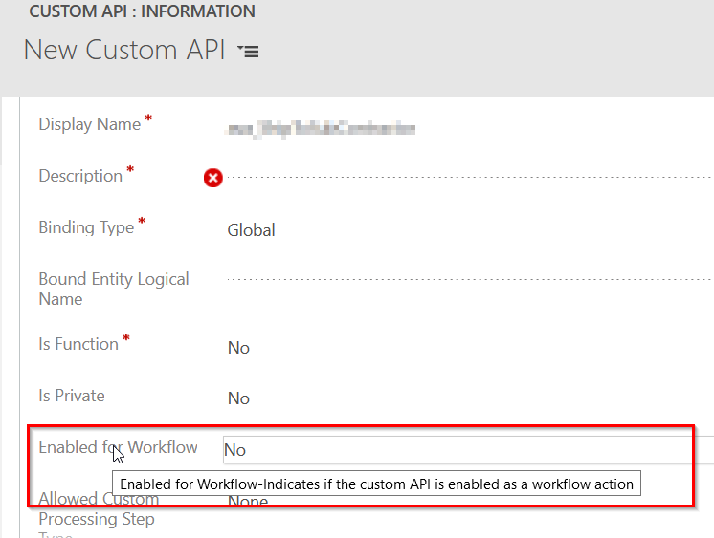Click the CUSTOM API : INFORMATION header text
714x538 pixels.
coord(142,11)
